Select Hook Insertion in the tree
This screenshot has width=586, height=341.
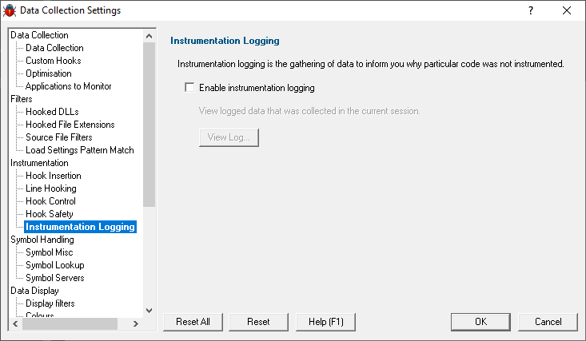[53, 176]
